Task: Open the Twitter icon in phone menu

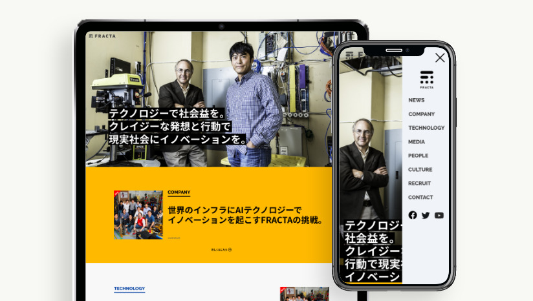Action: pyautogui.click(x=426, y=216)
